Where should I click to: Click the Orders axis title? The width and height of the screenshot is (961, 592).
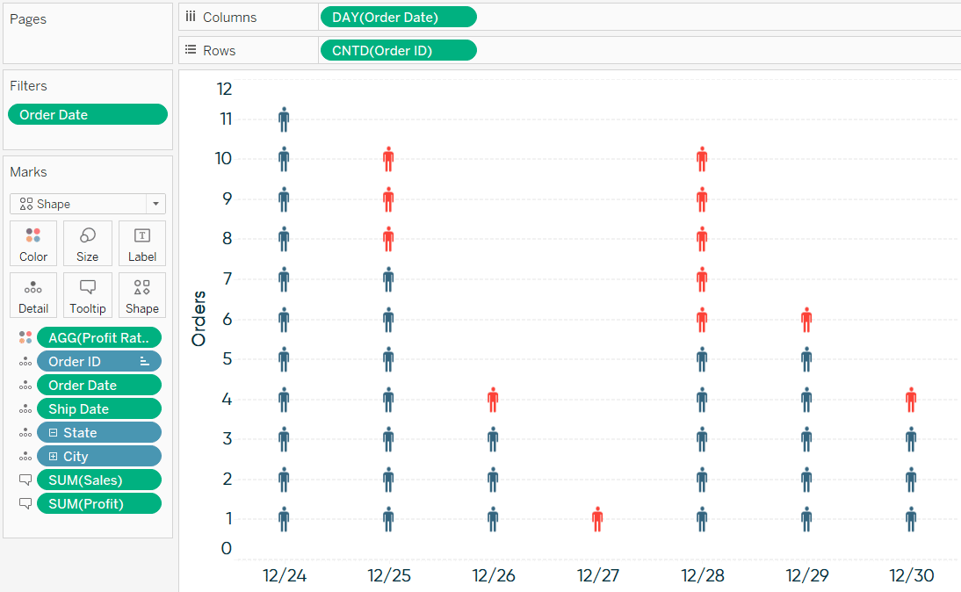[199, 319]
